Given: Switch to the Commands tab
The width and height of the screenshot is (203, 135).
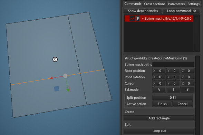Looking at the screenshot, I should pos(133,4).
